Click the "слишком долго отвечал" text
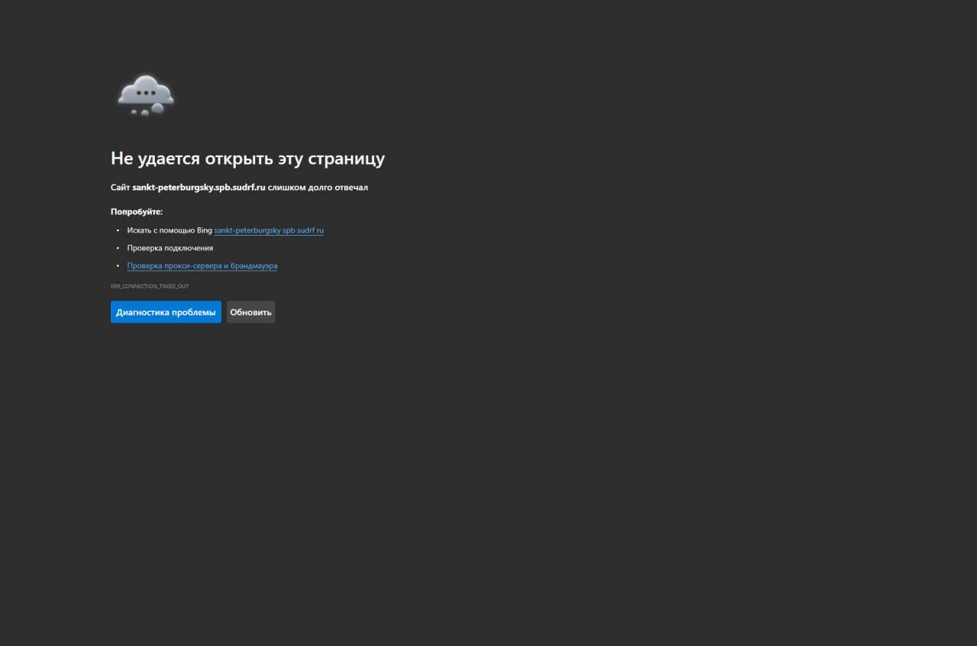Viewport: 977px width, 646px height. [x=318, y=188]
